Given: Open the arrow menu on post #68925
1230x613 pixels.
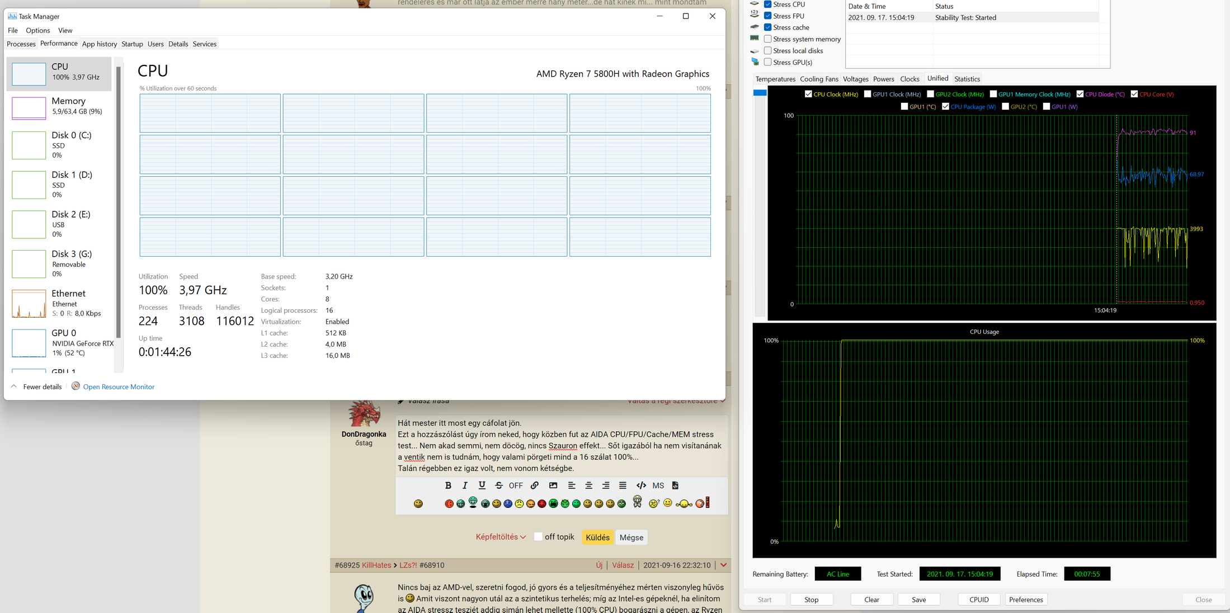Looking at the screenshot, I should (x=723, y=565).
